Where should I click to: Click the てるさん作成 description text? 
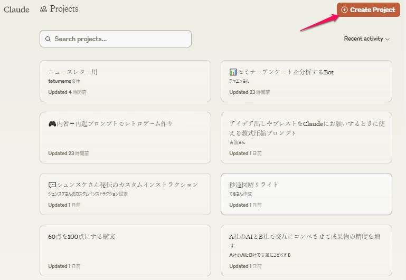pyautogui.click(x=241, y=194)
